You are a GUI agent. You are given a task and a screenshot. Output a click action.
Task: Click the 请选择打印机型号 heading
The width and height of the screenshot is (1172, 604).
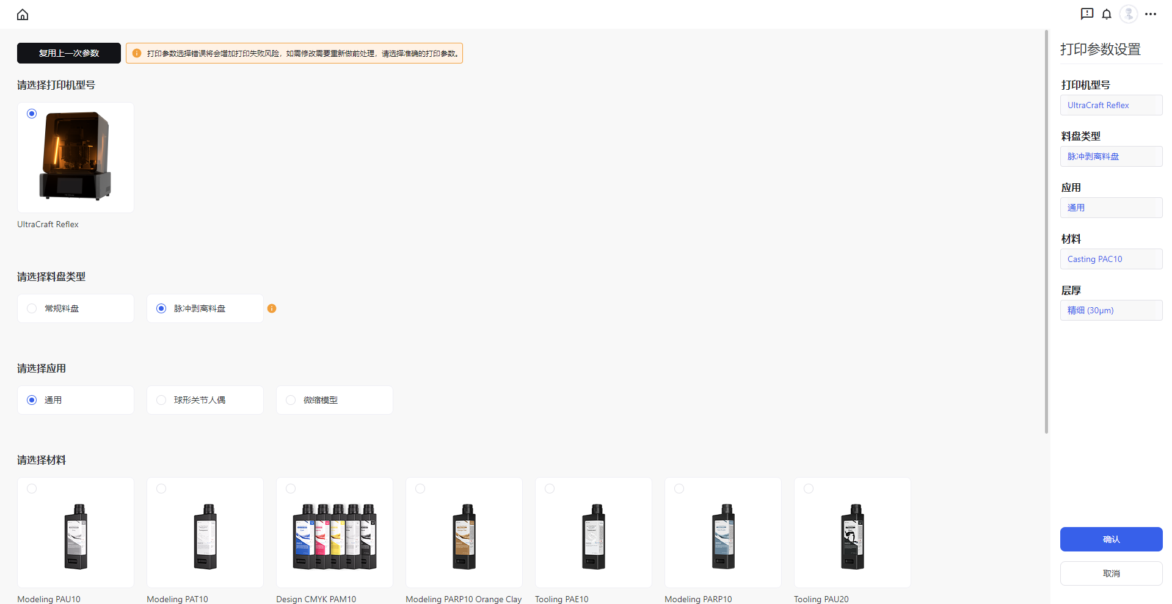[56, 85]
